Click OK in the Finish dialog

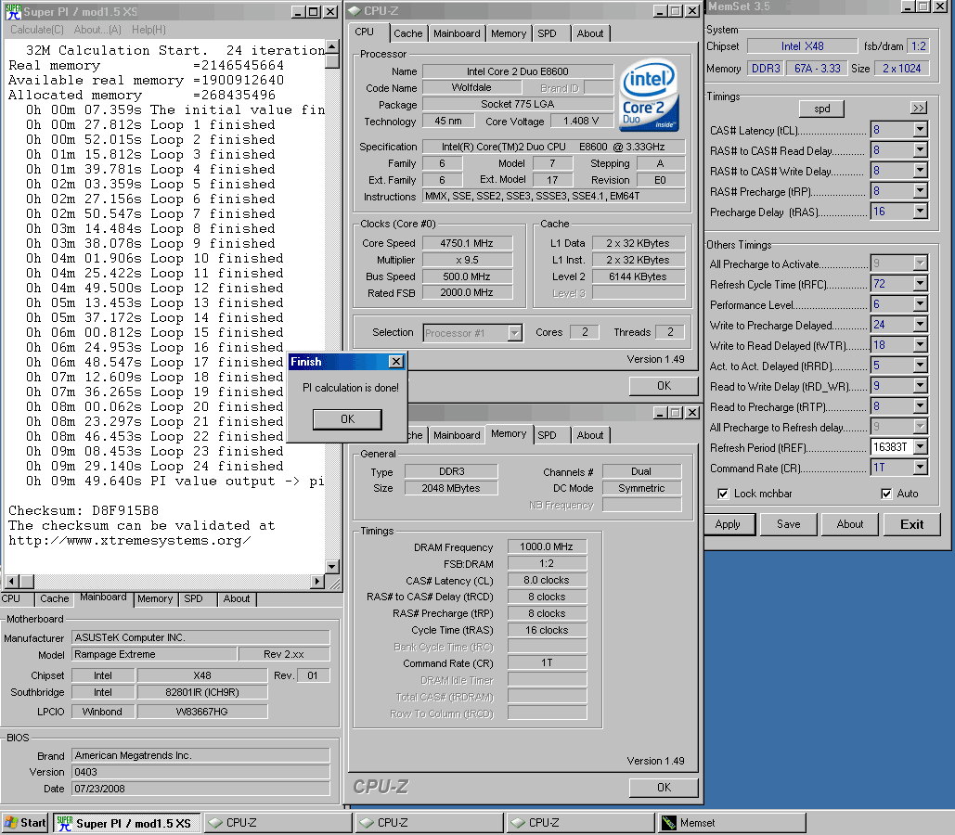pyautogui.click(x=347, y=419)
